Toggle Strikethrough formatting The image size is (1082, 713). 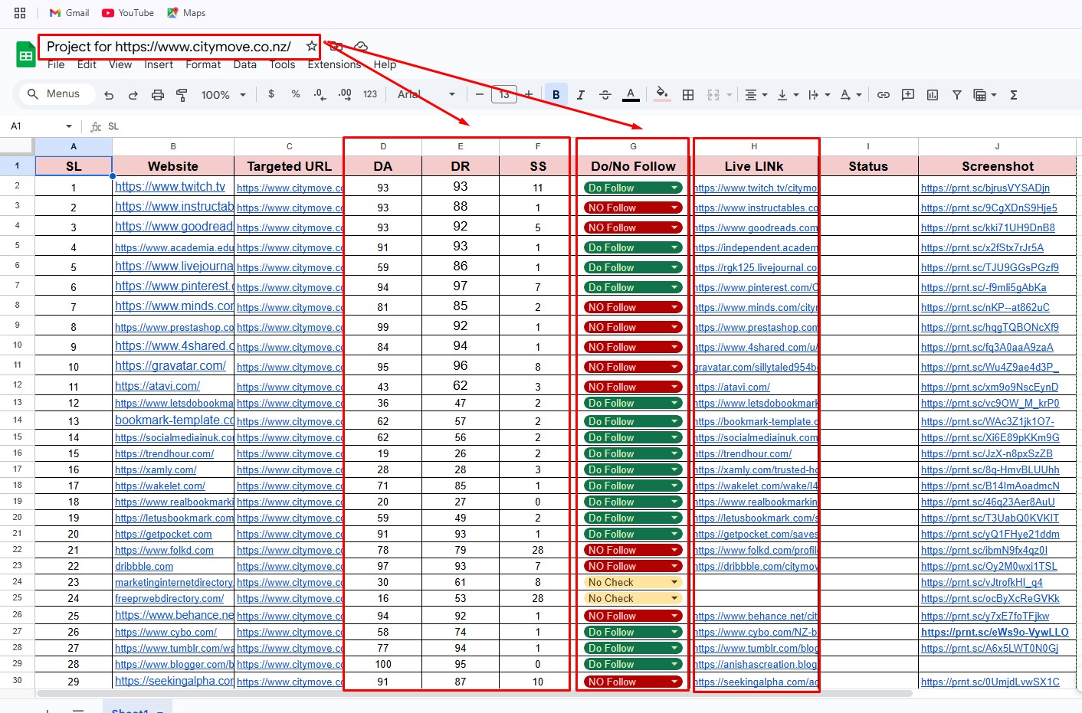point(605,95)
